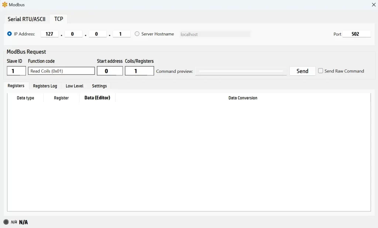Viewport: 378px width, 228px height.
Task: Click the last IP octet field
Action: (x=121, y=34)
